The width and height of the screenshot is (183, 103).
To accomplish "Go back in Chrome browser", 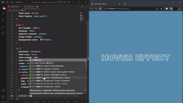I will pos(91,9).
